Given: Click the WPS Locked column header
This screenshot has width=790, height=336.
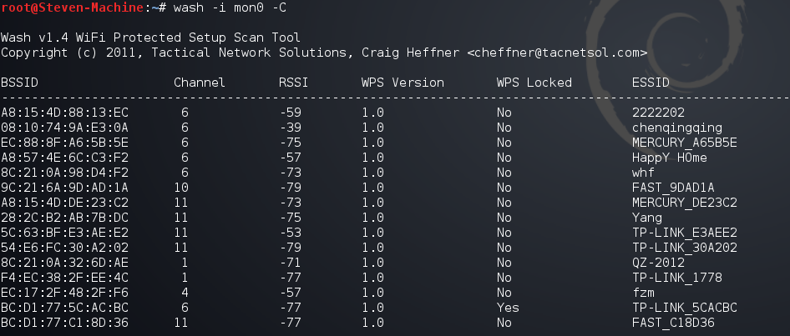Looking at the screenshot, I should tap(534, 83).
